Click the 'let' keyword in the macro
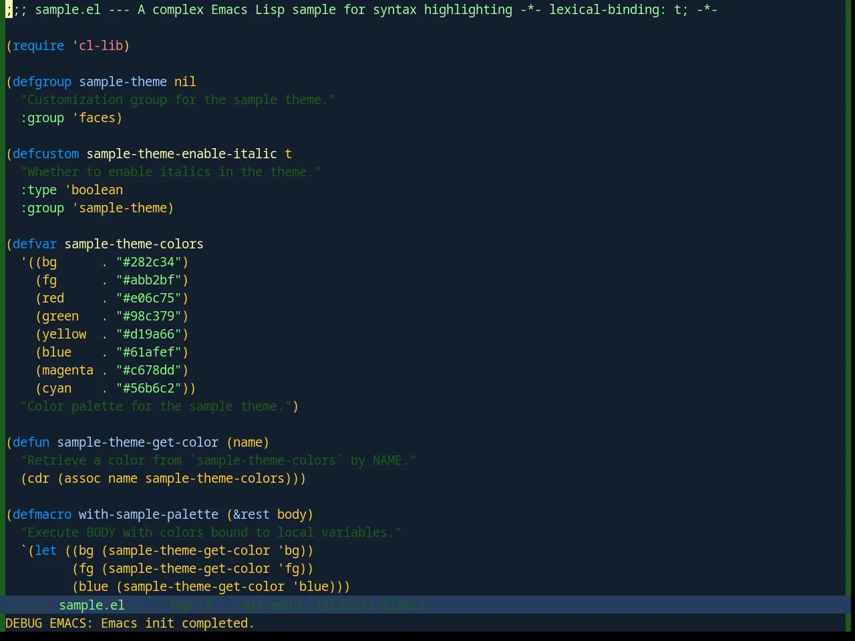 click(46, 550)
